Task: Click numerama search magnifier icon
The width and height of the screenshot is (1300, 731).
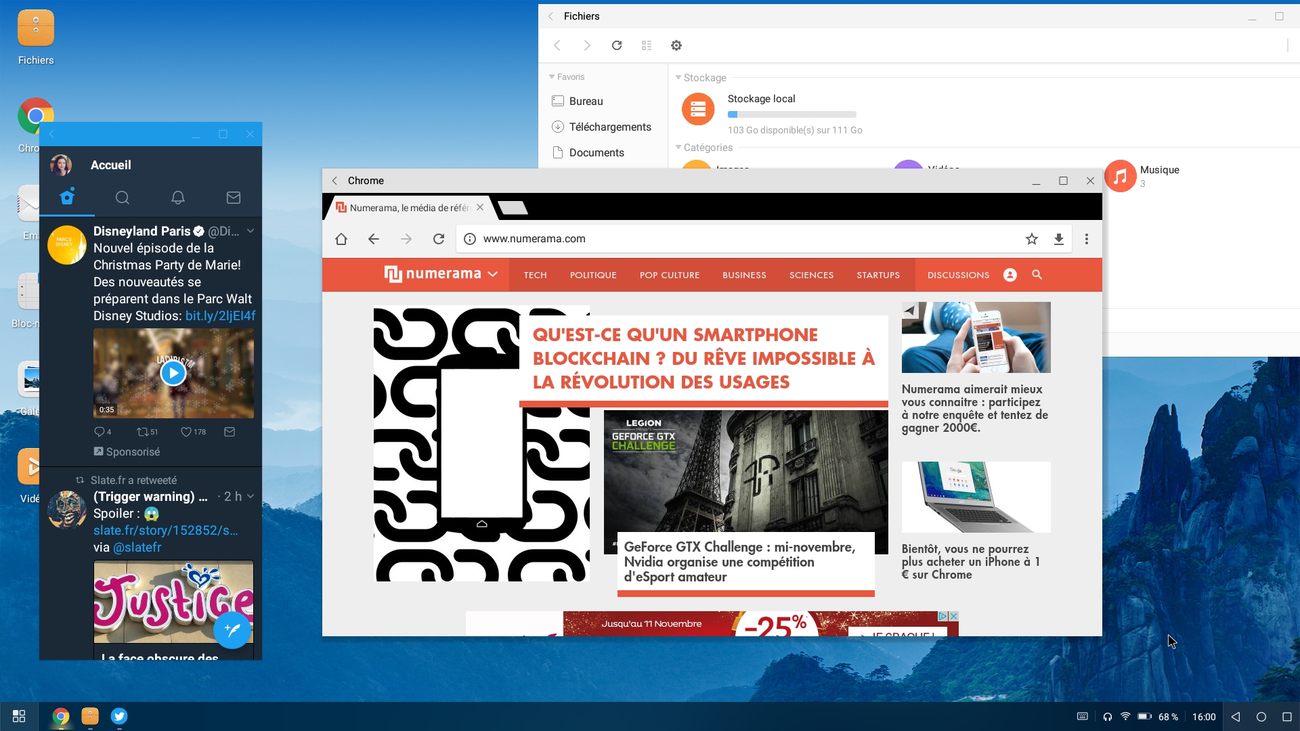Action: [x=1037, y=275]
